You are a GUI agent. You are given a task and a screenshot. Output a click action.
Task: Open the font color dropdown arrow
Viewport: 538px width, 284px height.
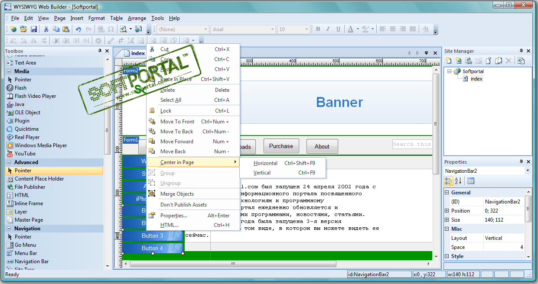[358, 29]
